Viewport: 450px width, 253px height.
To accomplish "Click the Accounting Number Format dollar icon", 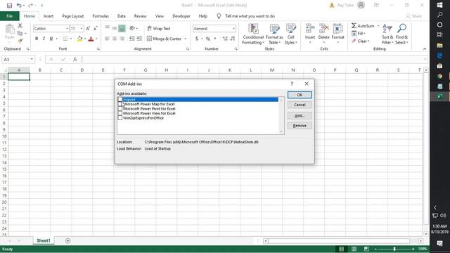I will click(x=197, y=39).
